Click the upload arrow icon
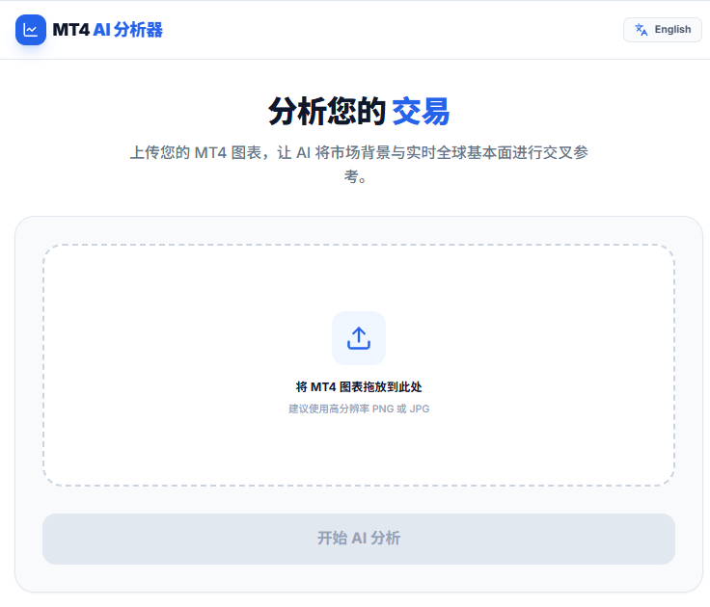This screenshot has width=710, height=607. pos(359,338)
